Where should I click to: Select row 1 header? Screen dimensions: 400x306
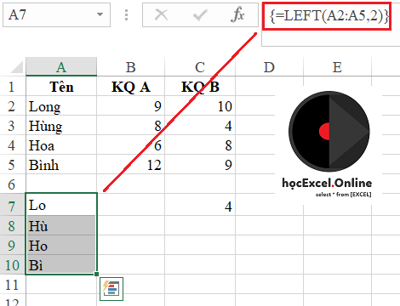pyautogui.click(x=13, y=86)
